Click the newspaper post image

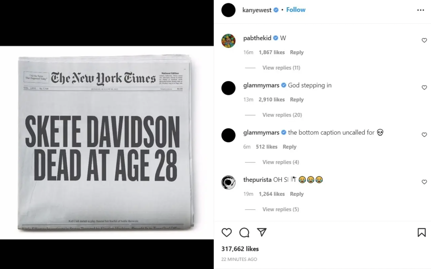(107, 143)
